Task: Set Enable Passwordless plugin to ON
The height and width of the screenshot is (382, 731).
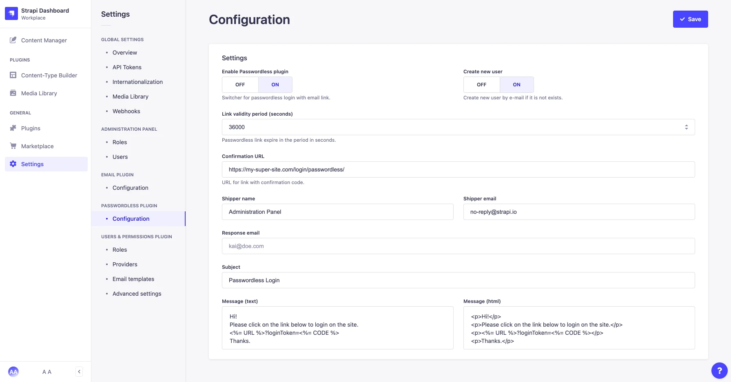Action: tap(275, 85)
